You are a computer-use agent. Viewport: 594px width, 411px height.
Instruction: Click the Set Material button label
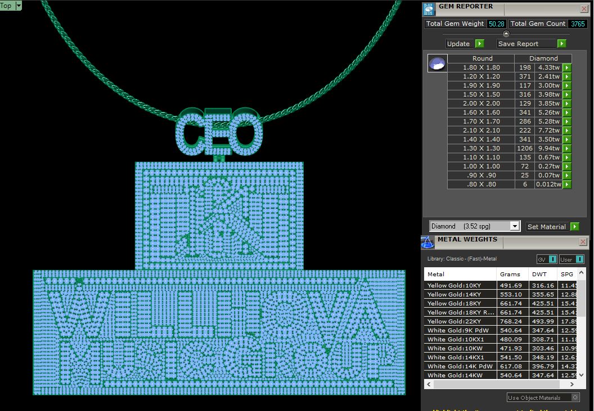click(x=546, y=227)
